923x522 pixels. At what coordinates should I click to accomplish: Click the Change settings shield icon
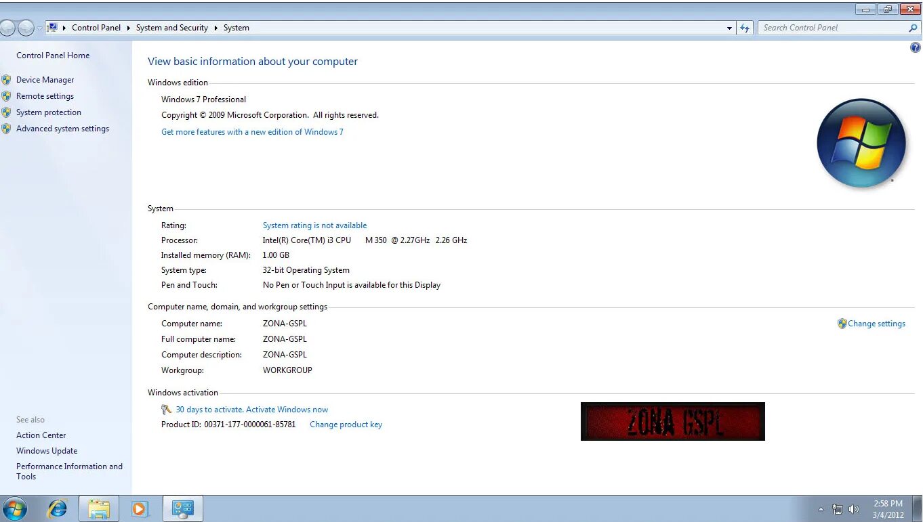tap(842, 324)
